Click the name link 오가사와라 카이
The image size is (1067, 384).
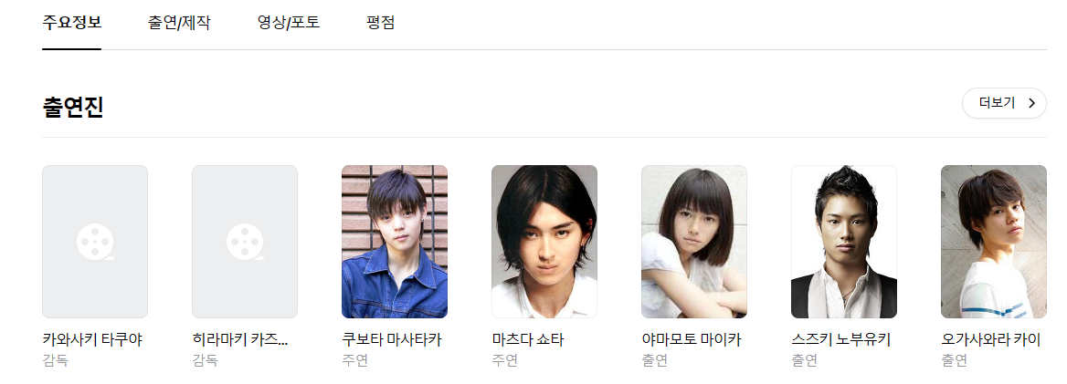click(991, 340)
